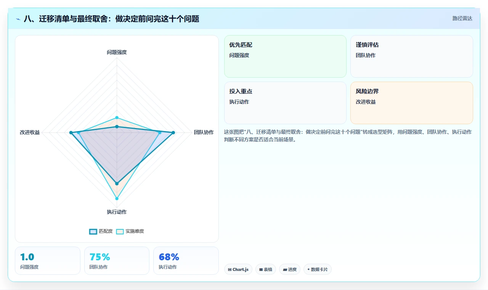This screenshot has height=290, width=488.
Task: Open the 优先匹配 card
Action: coord(285,56)
